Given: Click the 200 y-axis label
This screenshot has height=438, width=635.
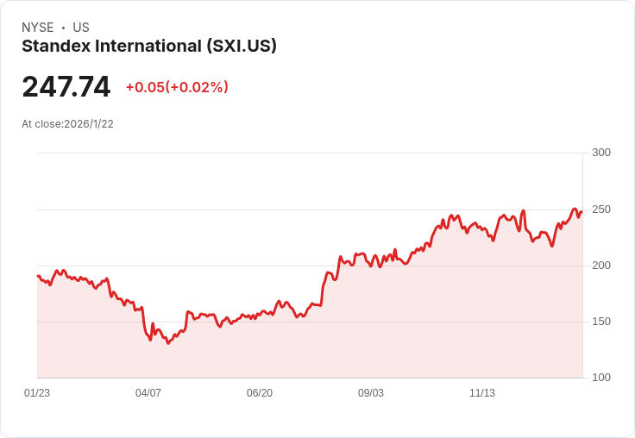Looking at the screenshot, I should (x=600, y=266).
